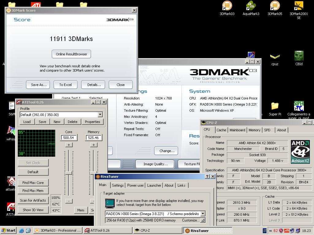Viewport: 314px width, 235px height.
Task: Open the ATI folder icon on desktop top
Action: [36, 4]
